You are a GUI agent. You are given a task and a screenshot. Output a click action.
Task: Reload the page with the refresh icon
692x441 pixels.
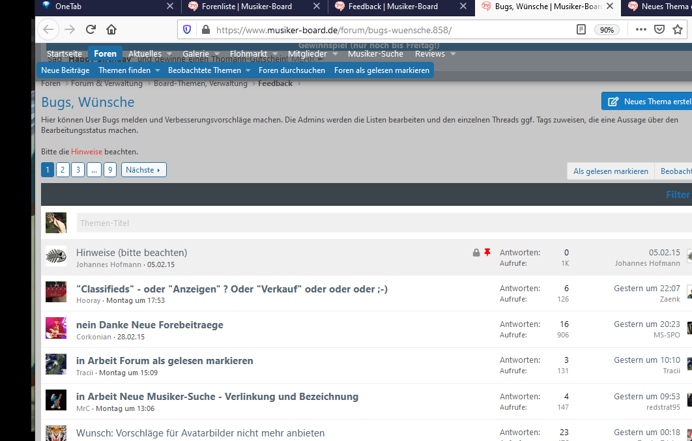pos(91,29)
